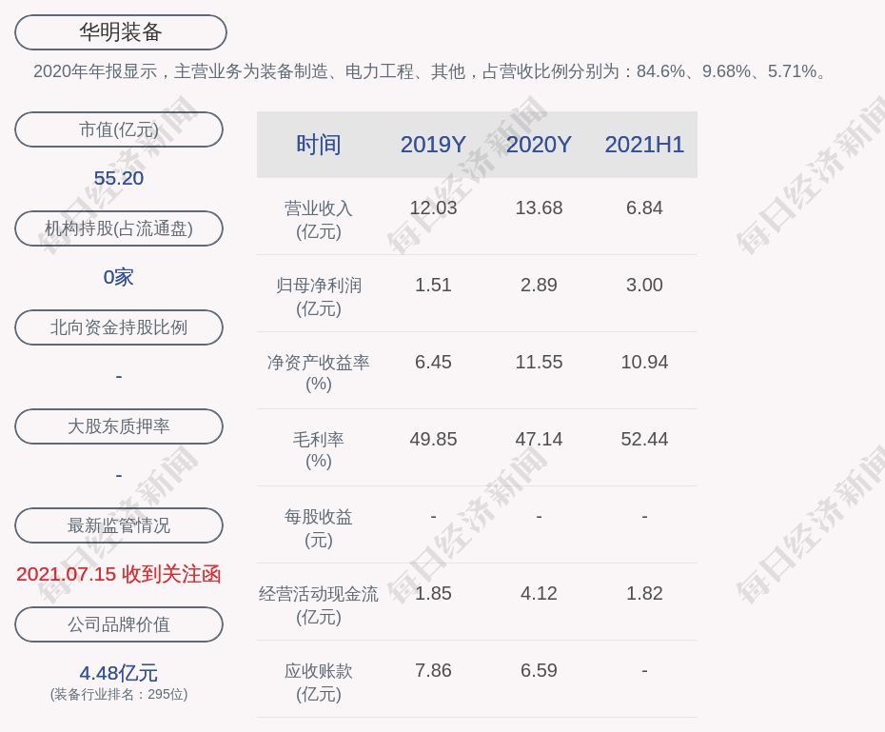This screenshot has width=885, height=732.
Task: Select the 2020Y column header
Action: [539, 145]
